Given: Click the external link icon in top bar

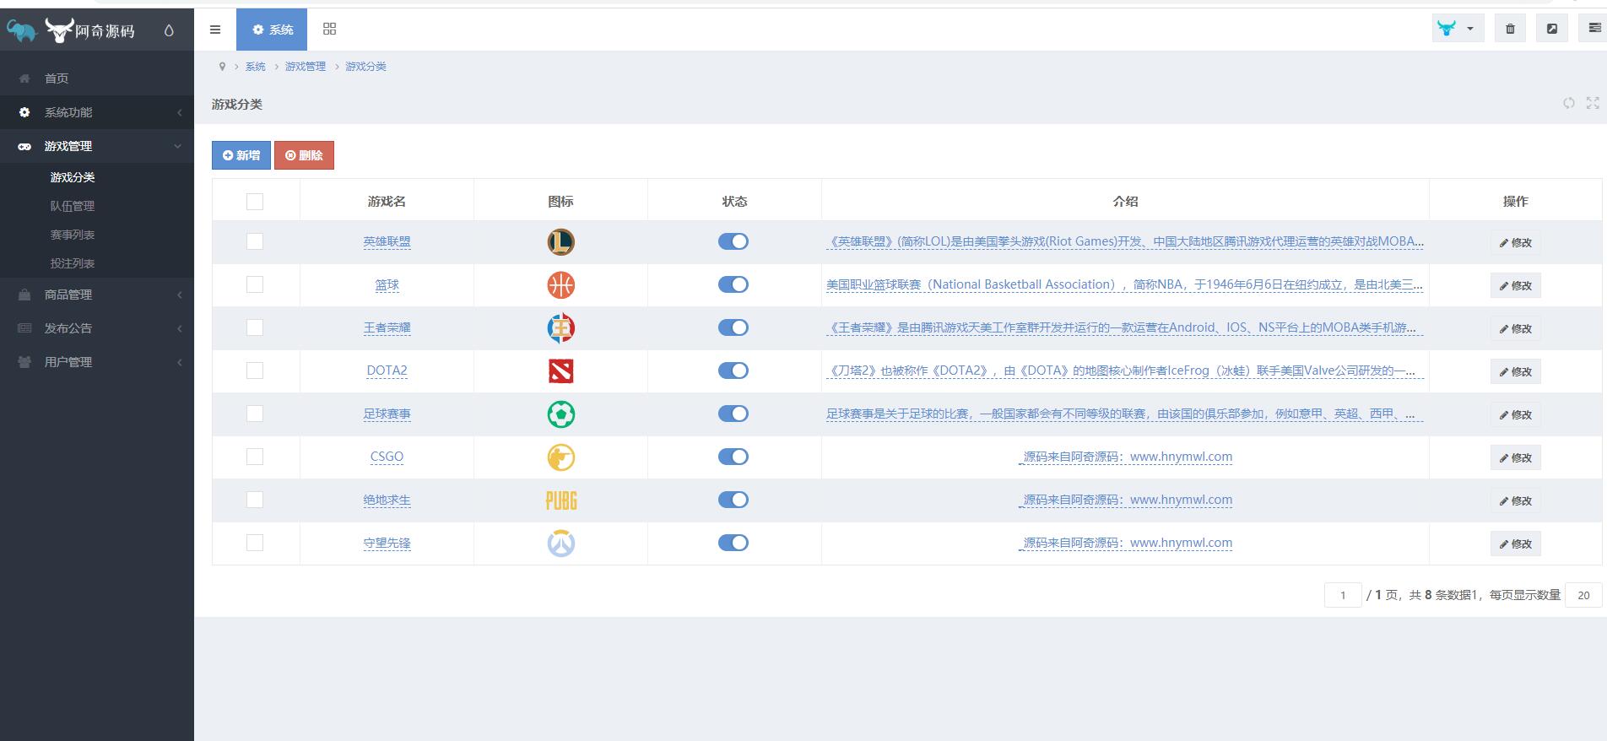Looking at the screenshot, I should pyautogui.click(x=1551, y=29).
